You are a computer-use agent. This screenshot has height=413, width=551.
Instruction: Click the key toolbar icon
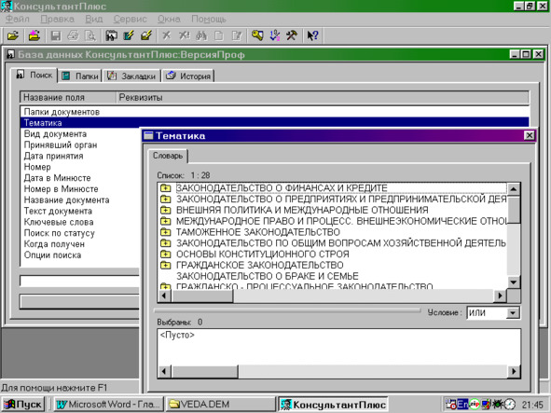coord(257,35)
